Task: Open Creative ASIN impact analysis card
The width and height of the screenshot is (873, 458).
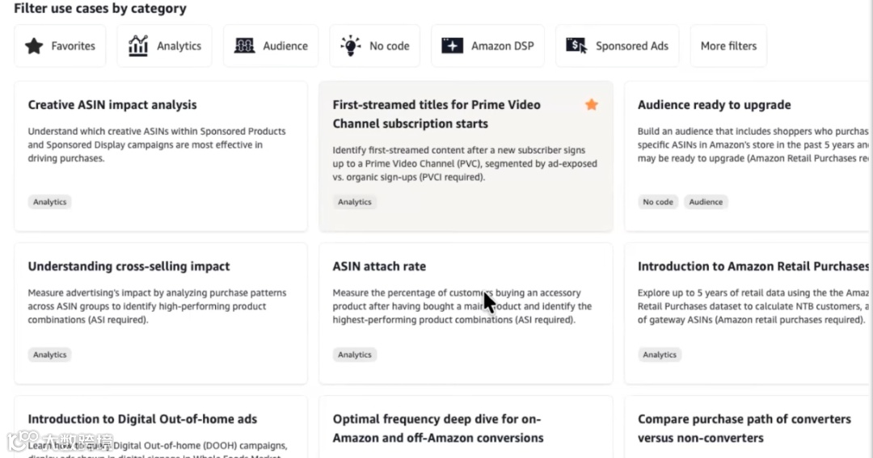Action: pyautogui.click(x=112, y=105)
